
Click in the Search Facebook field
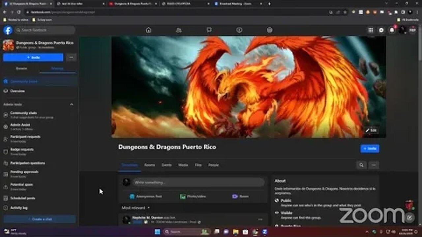coord(45,30)
